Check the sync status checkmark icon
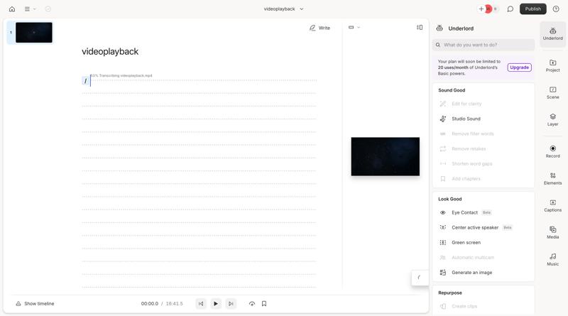568x316 pixels. (48, 9)
